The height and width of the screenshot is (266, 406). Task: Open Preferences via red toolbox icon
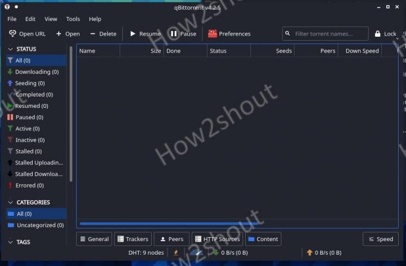tap(213, 33)
